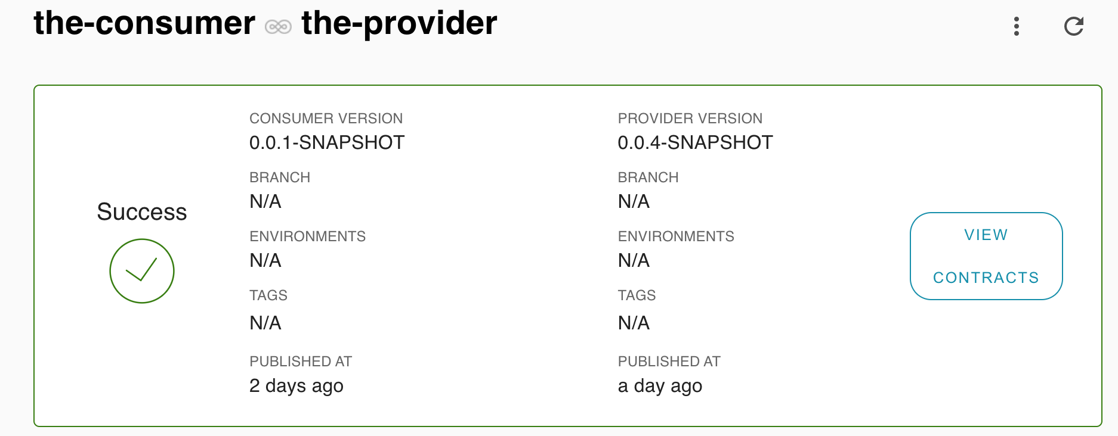Select the-provider title text
Viewport: 1118px width, 436px height.
[x=399, y=23]
